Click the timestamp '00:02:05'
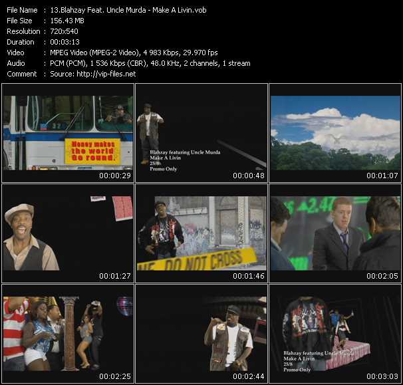 pos(382,276)
